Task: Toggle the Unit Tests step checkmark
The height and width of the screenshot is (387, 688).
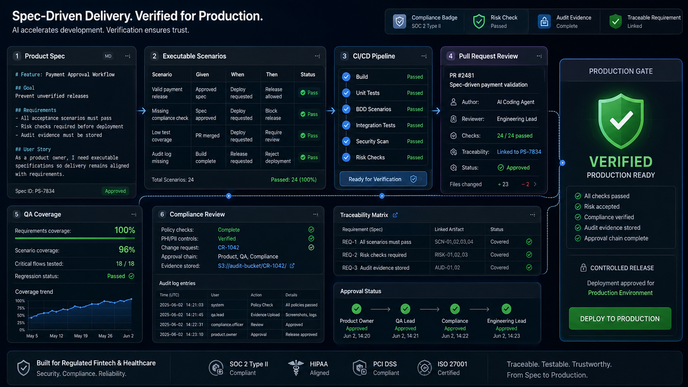Action: click(346, 93)
